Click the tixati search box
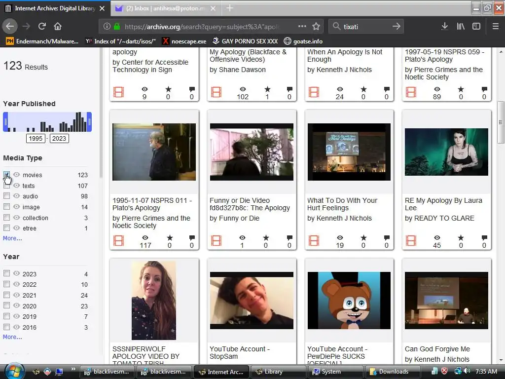Viewport: 505px width, 379px height. click(x=365, y=27)
